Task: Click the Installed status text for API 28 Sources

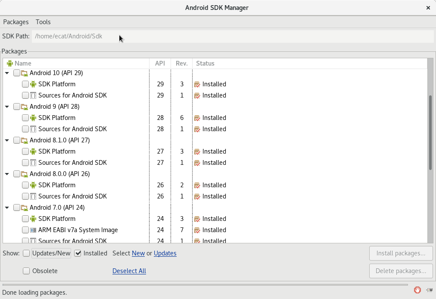Action: point(214,129)
